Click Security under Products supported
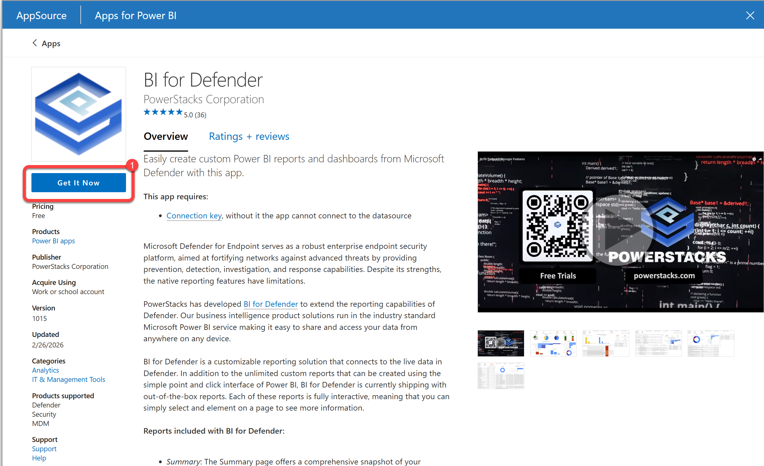The height and width of the screenshot is (466, 764). pyautogui.click(x=44, y=414)
